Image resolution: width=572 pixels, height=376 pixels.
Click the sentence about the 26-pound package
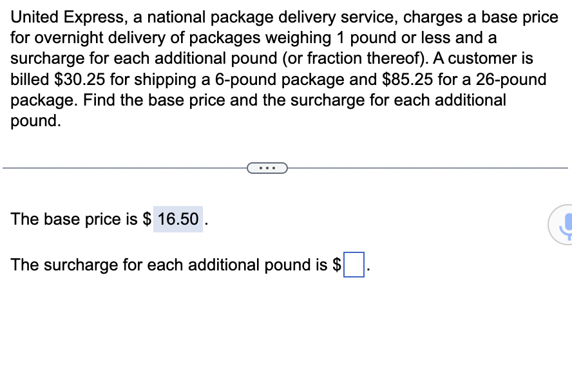click(x=277, y=79)
